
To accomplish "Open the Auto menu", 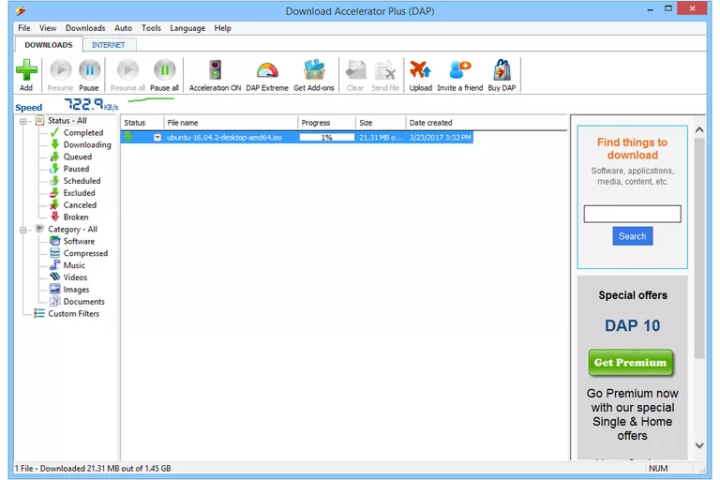I will (x=123, y=28).
